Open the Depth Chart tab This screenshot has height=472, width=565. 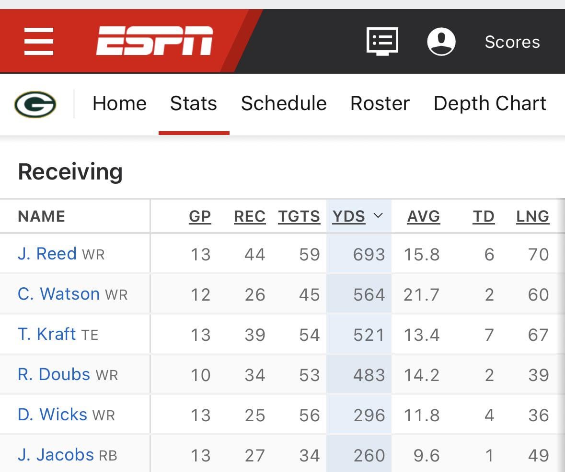490,103
